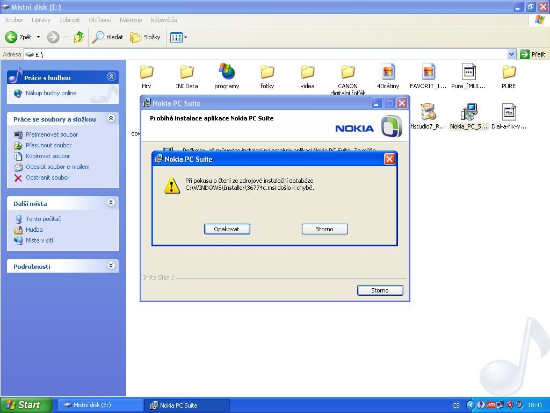Close the Nokia PC Suite error dialog
Screen dimensions: 550x413
click(x=389, y=159)
